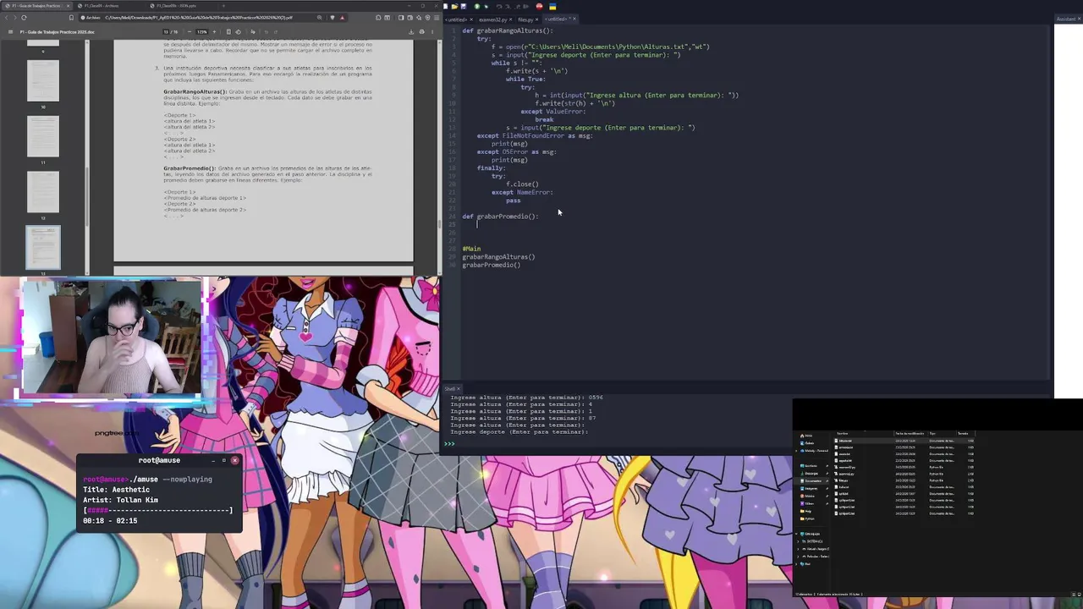Click the PDF page number field
The height and width of the screenshot is (609, 1083).
coord(167,32)
